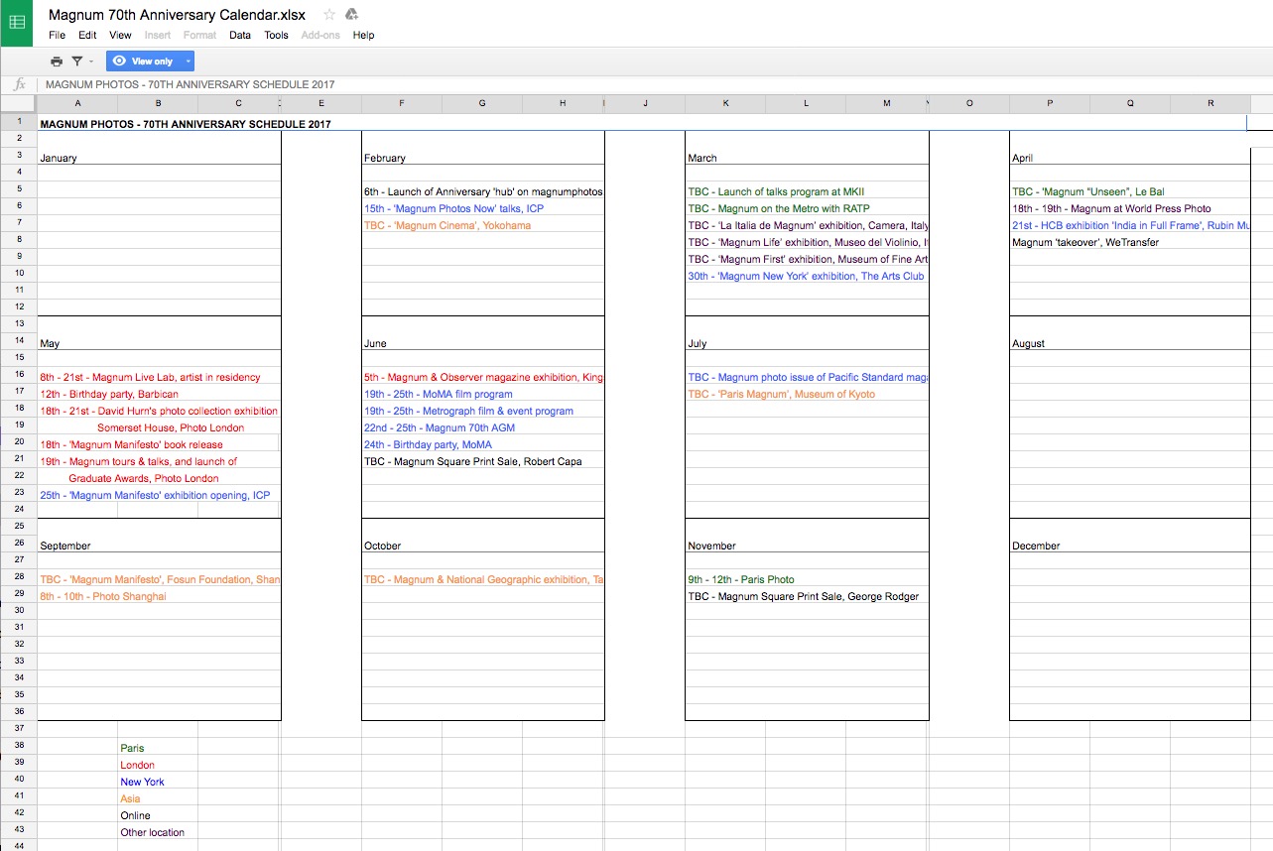This screenshot has height=851, width=1273.
Task: Star the Magnum 70th Anniversary Calendar file
Action: (x=329, y=14)
